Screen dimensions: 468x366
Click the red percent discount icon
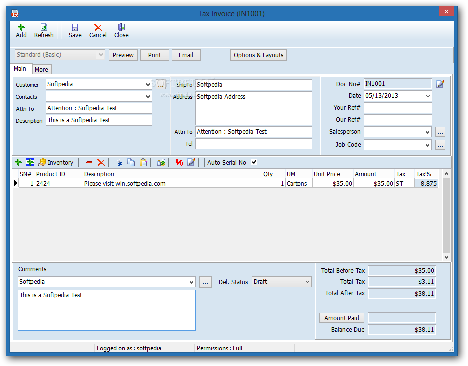(179, 162)
